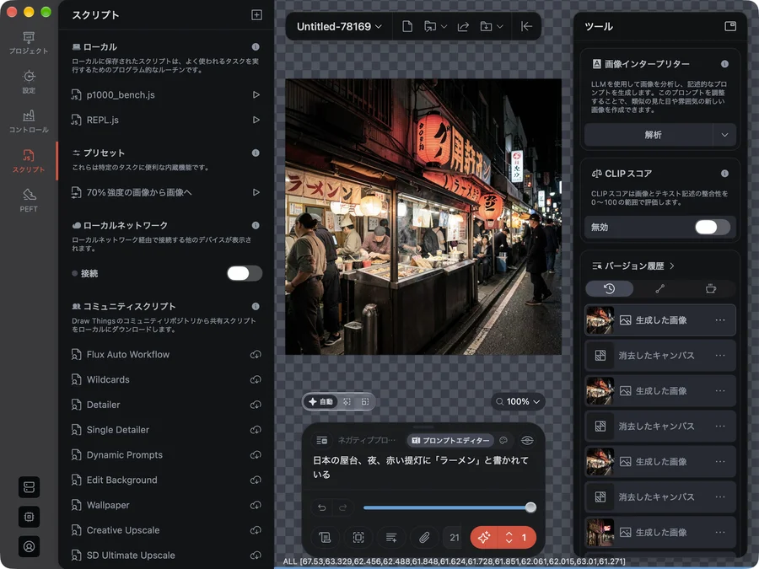Switch to the branch tab in version history
The height and width of the screenshot is (569, 759).
[659, 289]
